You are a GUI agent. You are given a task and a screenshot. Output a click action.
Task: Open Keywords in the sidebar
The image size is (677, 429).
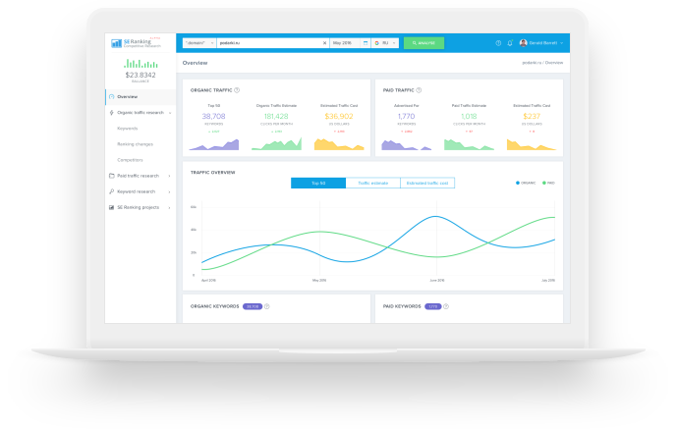[128, 129]
